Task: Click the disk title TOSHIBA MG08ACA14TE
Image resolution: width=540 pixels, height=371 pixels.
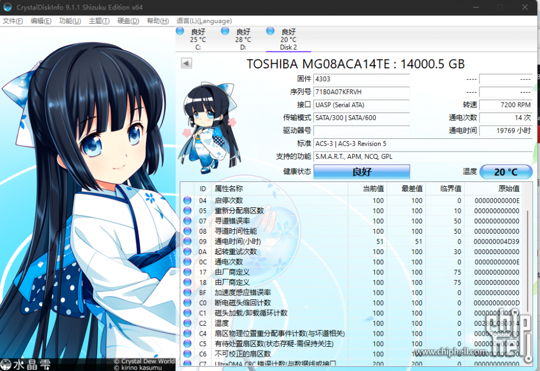Action: click(x=318, y=64)
